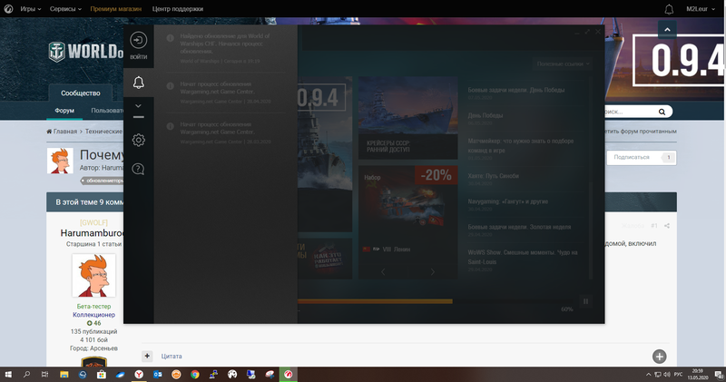This screenshot has width=726, height=382.
Task: Open Центр поддержки link
Action: click(178, 9)
